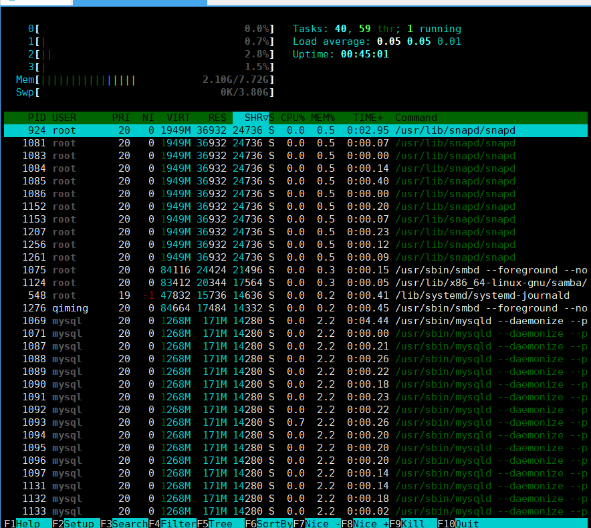Click CPU 0 usage meter
Viewport: 591px width, 528px height.
pyautogui.click(x=151, y=29)
